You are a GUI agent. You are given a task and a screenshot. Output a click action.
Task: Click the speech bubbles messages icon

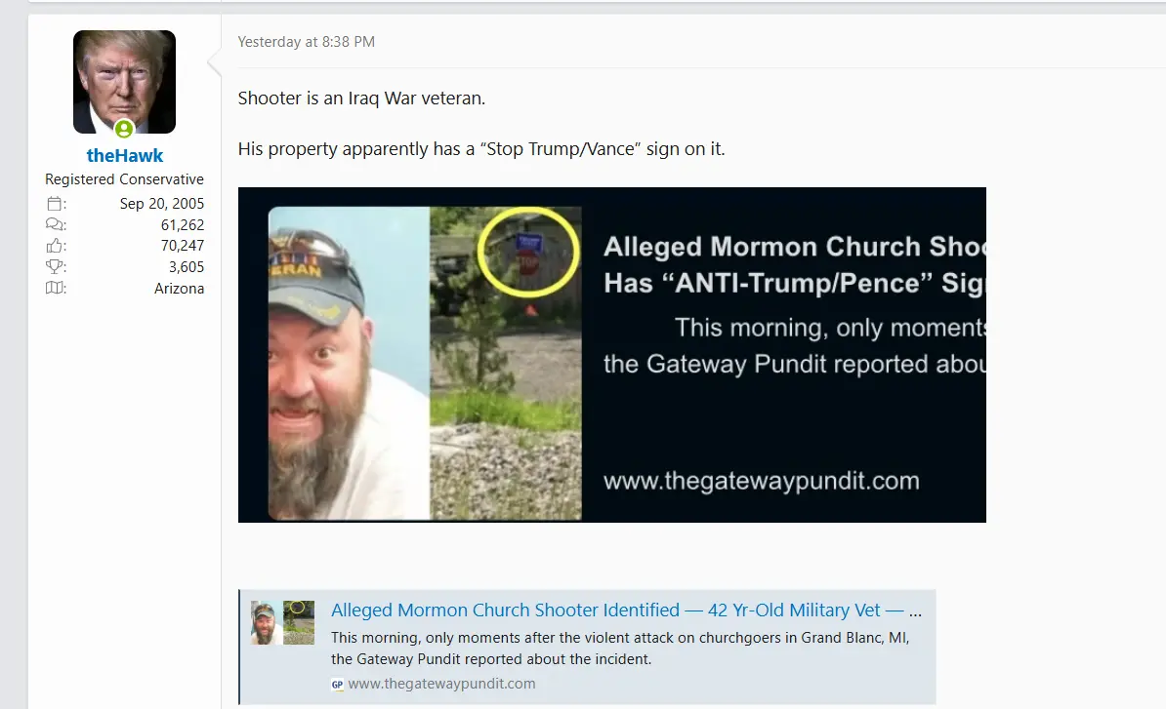coord(55,224)
